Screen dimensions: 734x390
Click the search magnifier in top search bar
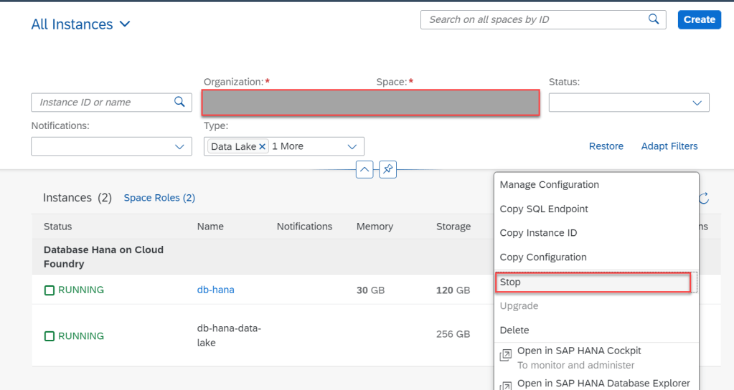(x=654, y=19)
